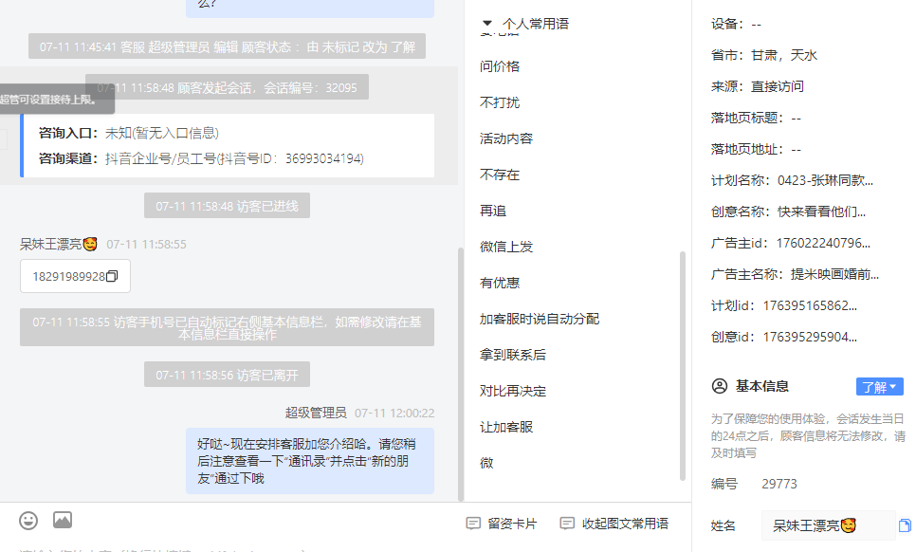Click the 顾客状态 由未标记改为了解 log
The image size is (916, 552).
click(x=227, y=46)
